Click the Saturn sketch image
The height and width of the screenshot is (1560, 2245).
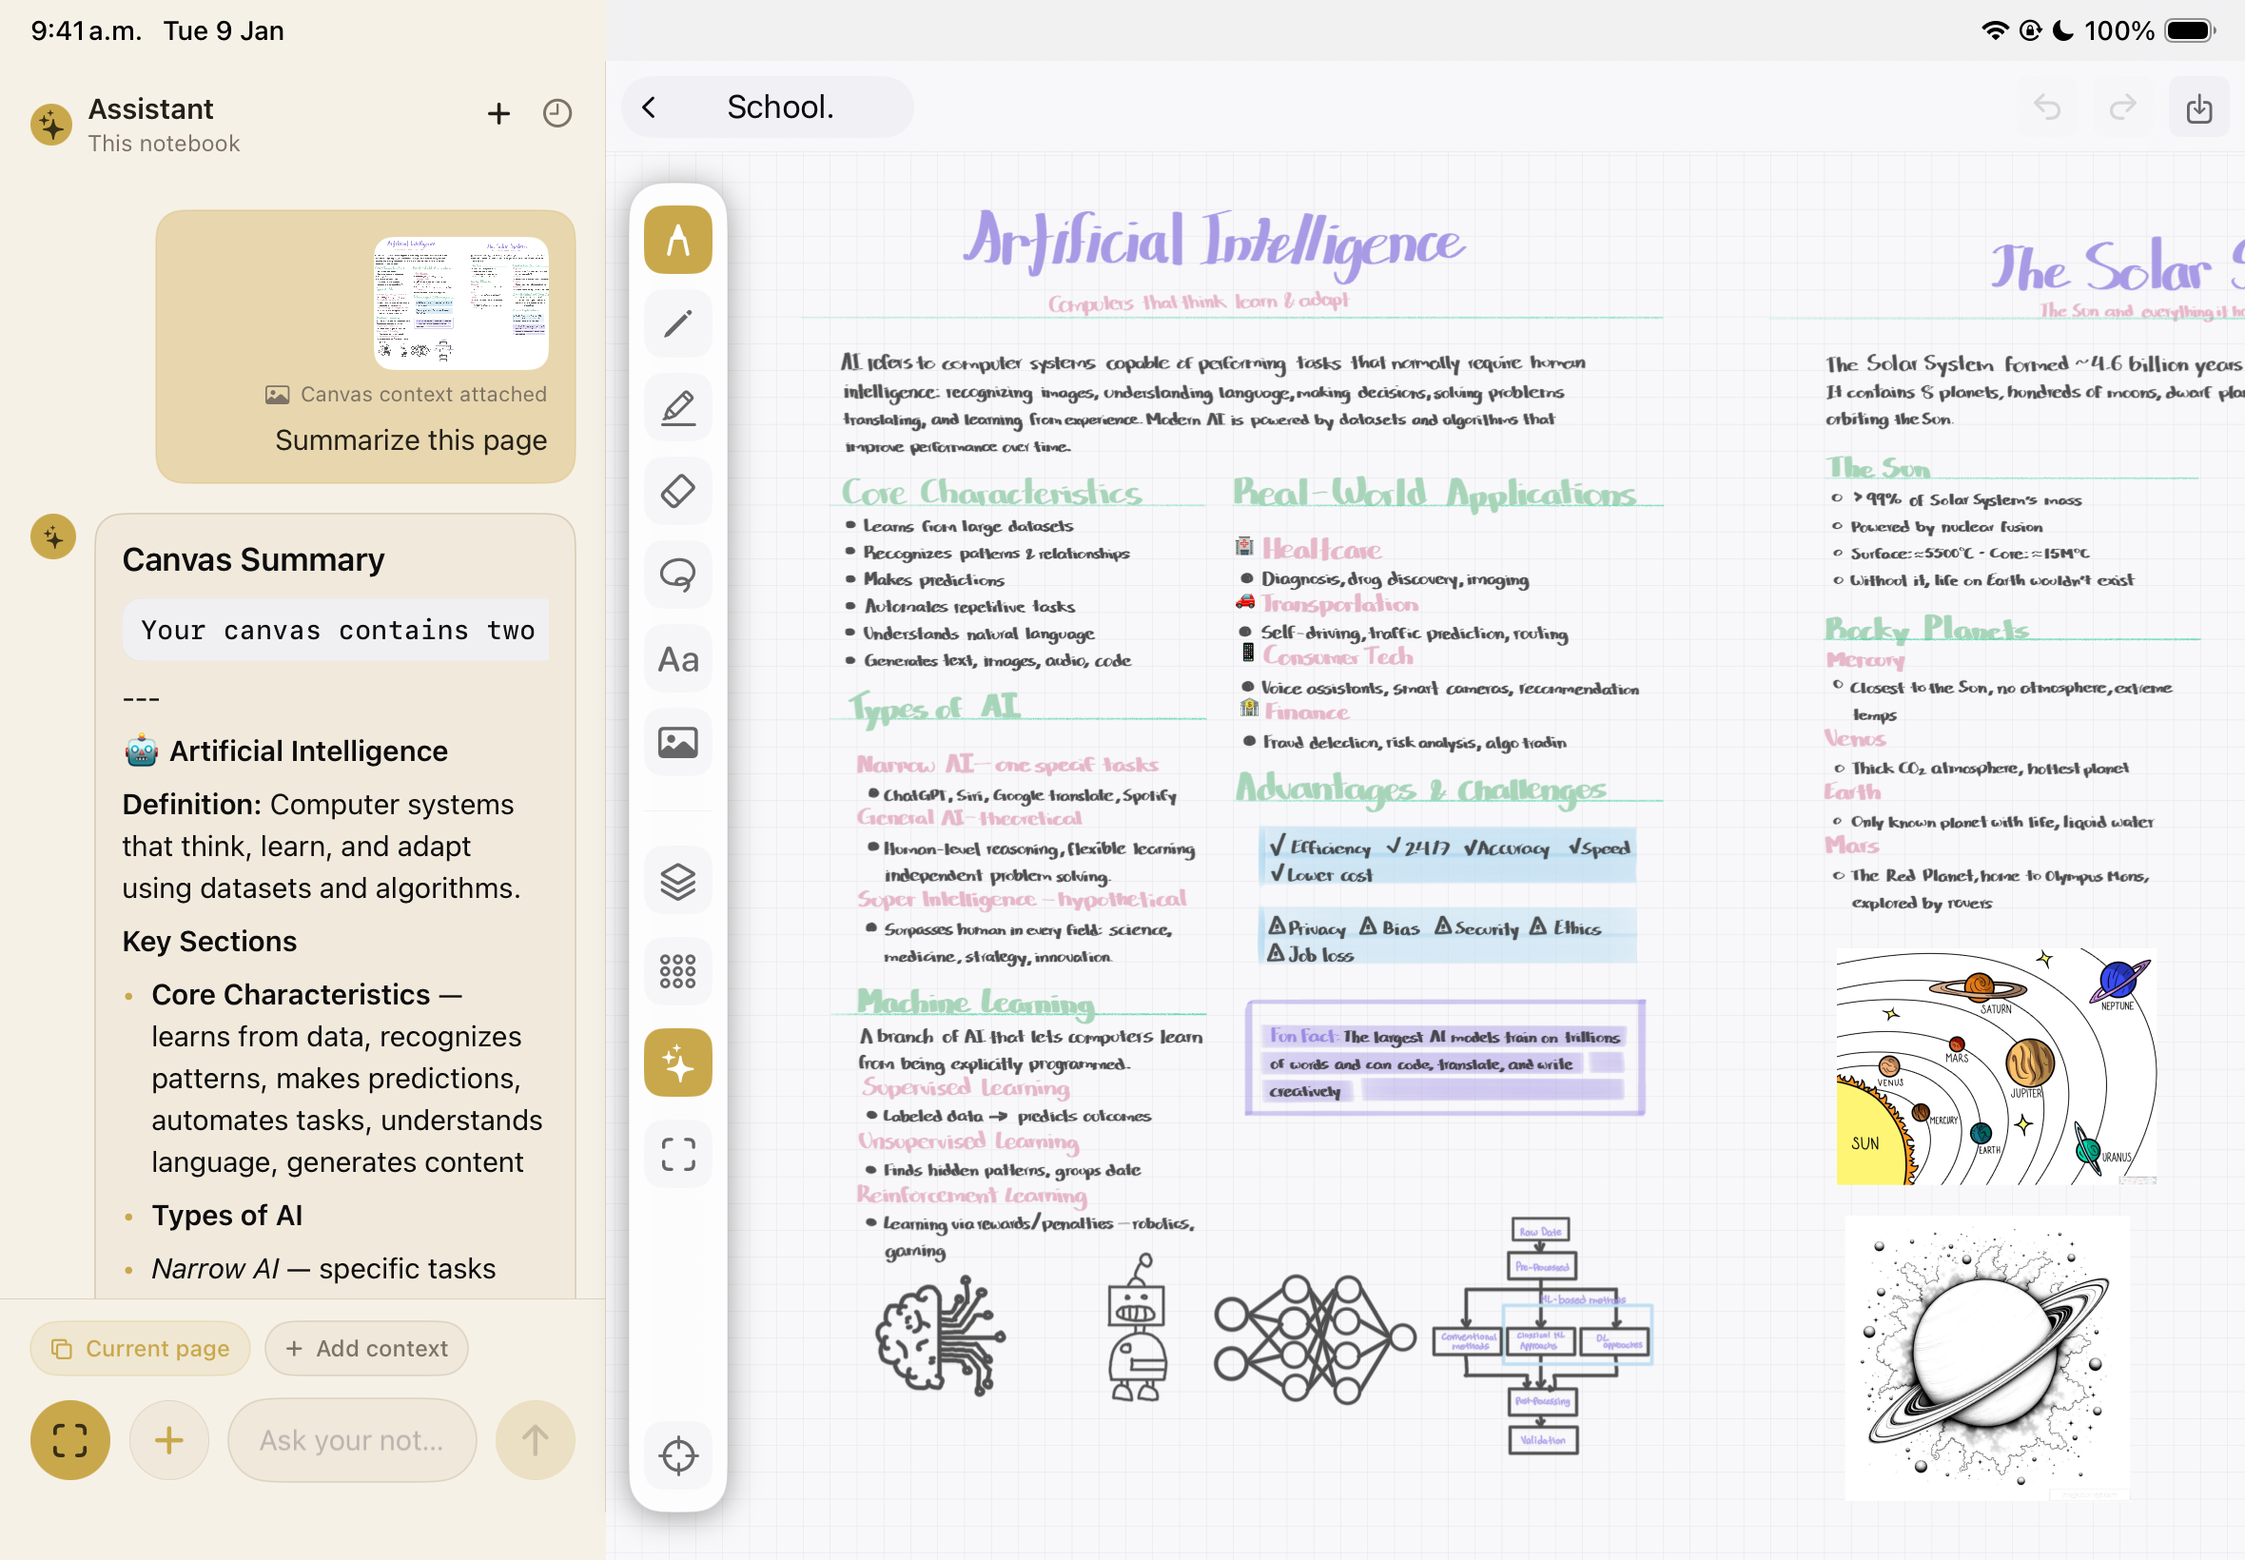pyautogui.click(x=1987, y=1357)
